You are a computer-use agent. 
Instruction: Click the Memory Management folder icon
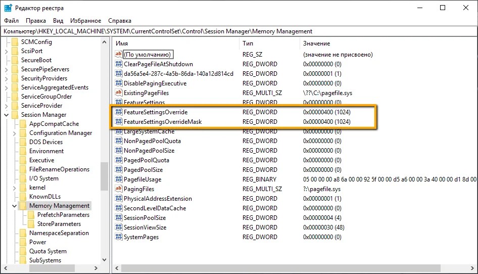(x=23, y=206)
